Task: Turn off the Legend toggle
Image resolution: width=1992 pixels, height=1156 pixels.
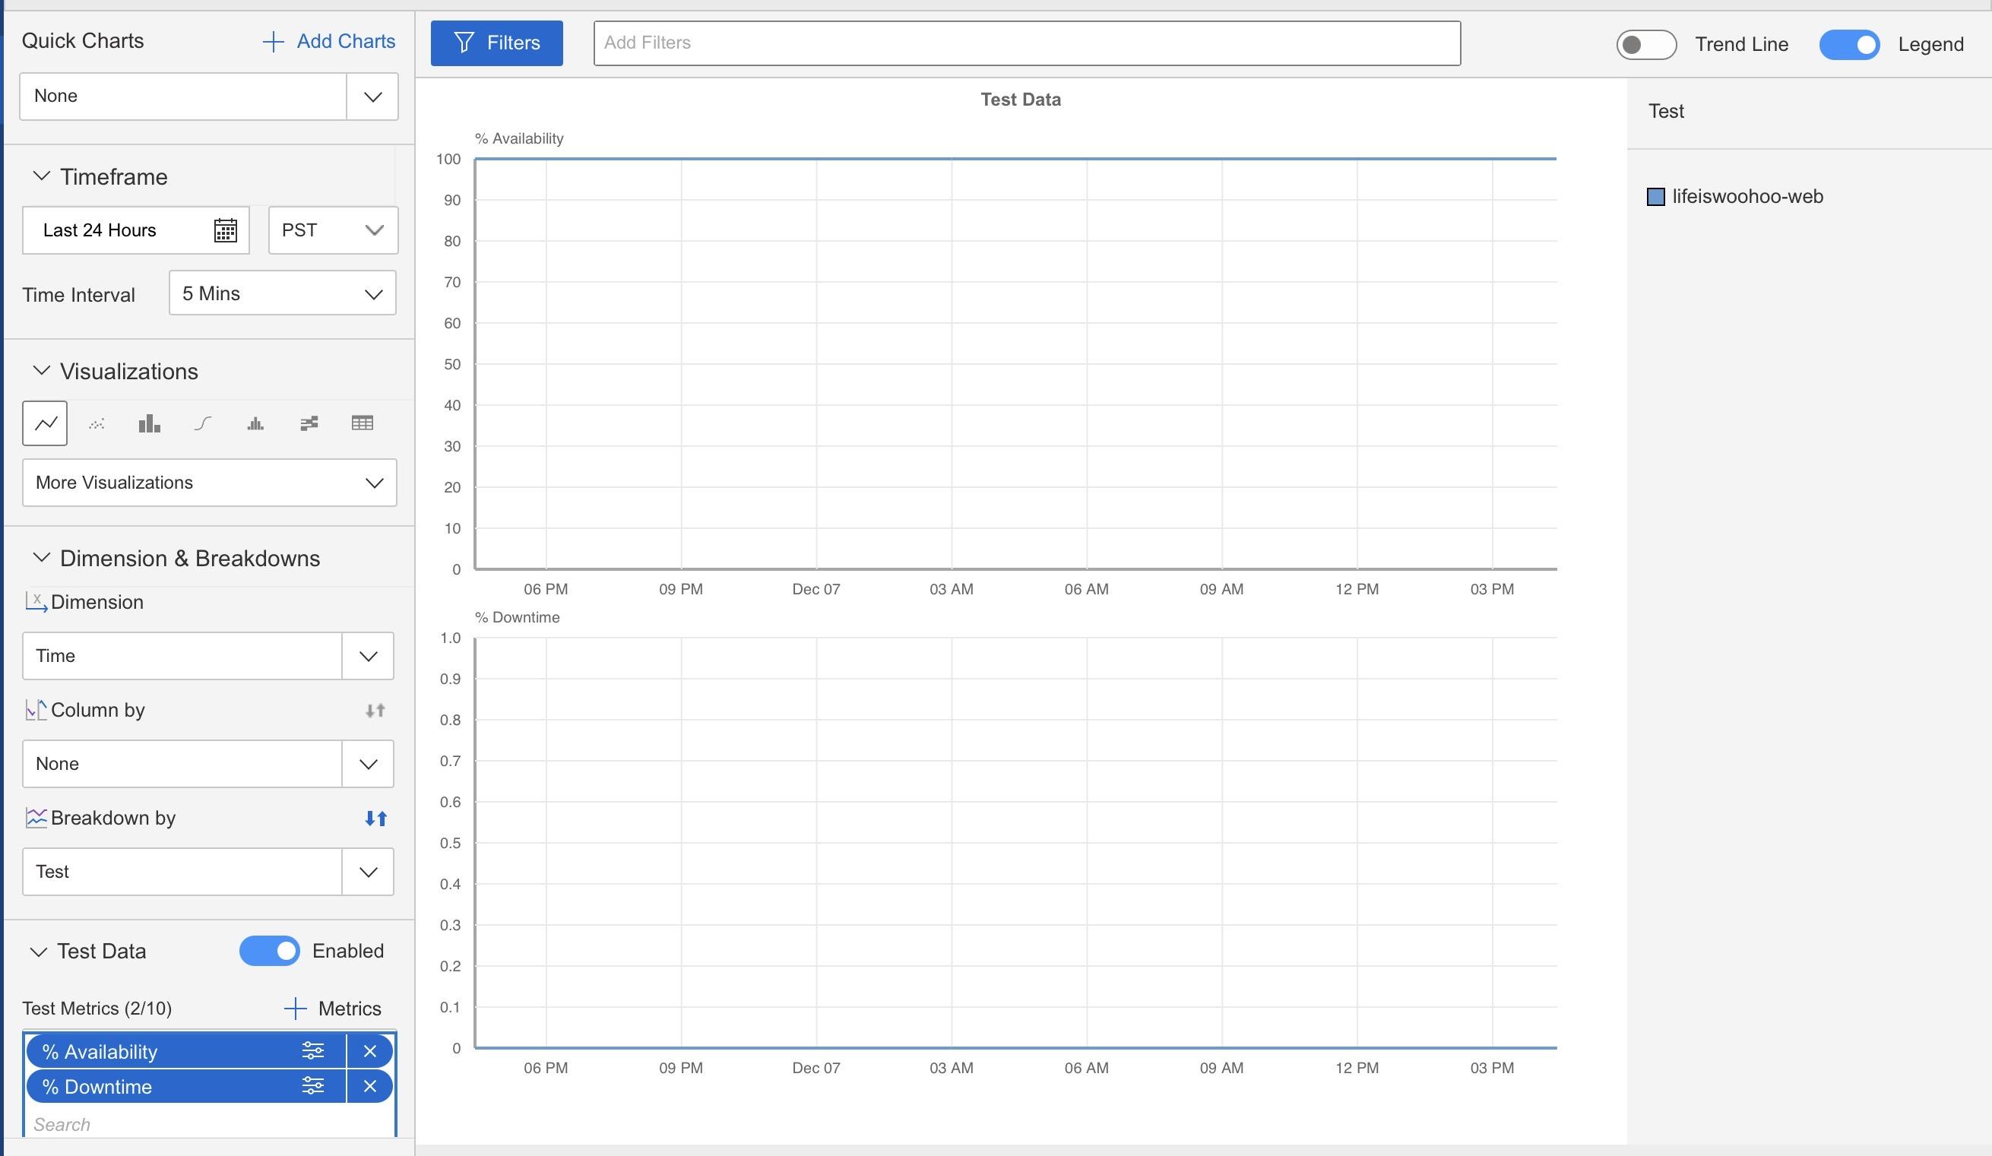Action: (1849, 44)
